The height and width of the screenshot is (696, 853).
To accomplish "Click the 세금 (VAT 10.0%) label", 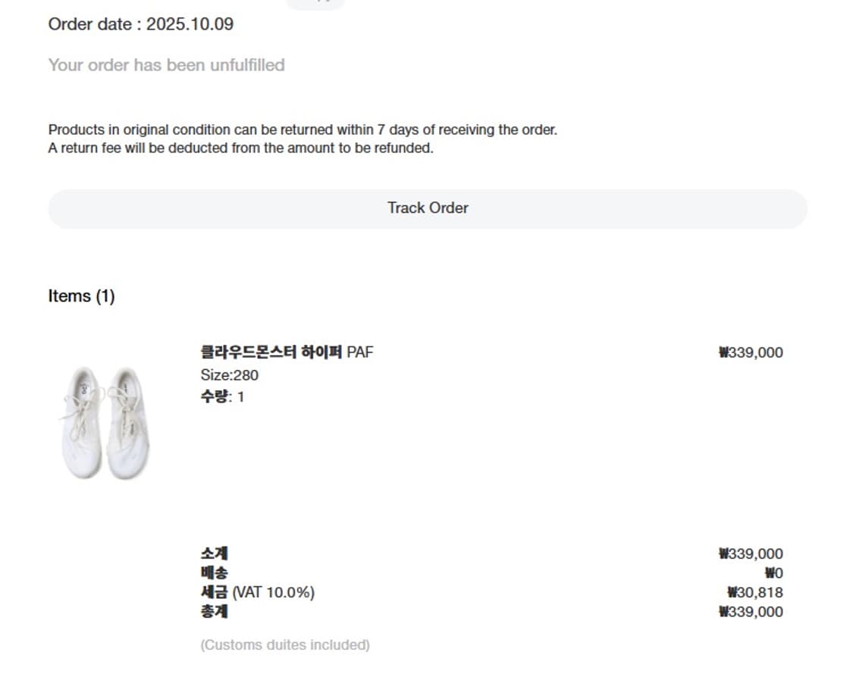I will coord(257,592).
